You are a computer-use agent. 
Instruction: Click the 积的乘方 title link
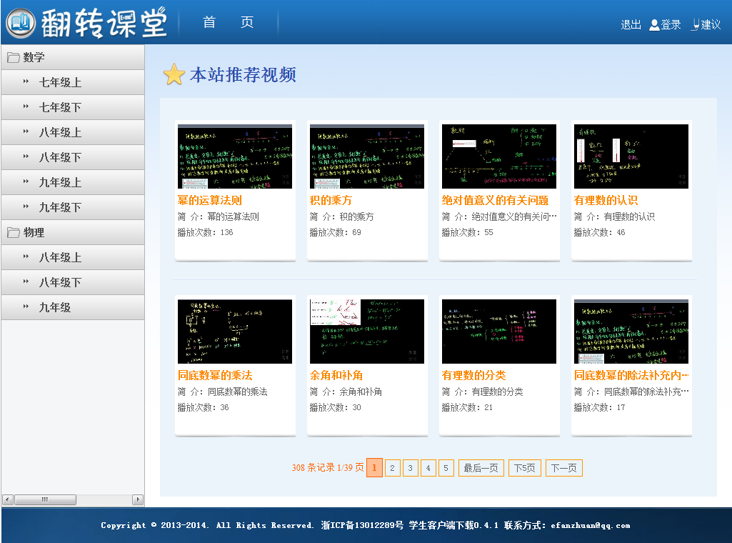tap(331, 200)
